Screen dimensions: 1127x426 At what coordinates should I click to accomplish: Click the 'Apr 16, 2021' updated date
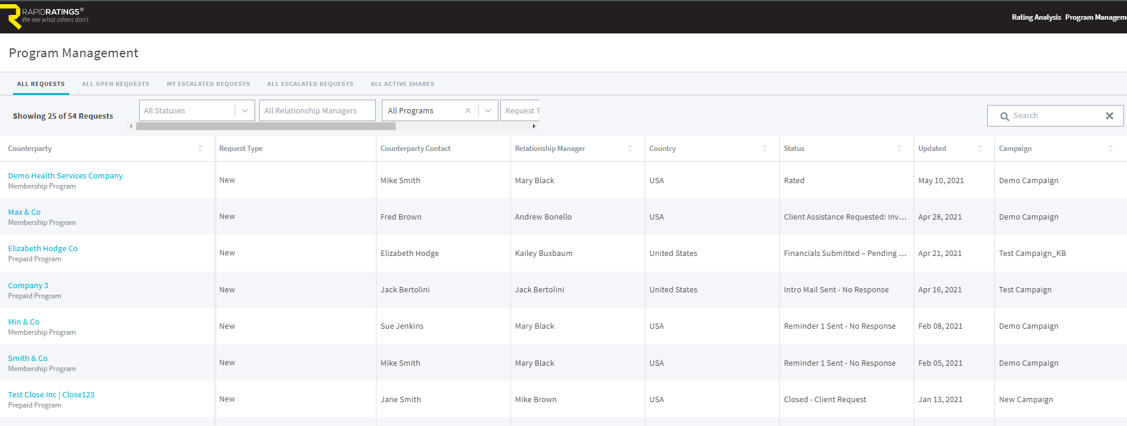[x=940, y=290]
